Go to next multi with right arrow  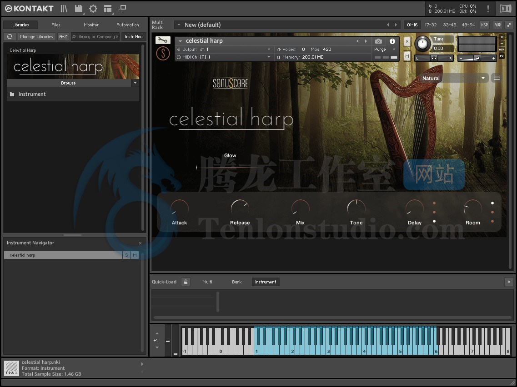pos(396,25)
